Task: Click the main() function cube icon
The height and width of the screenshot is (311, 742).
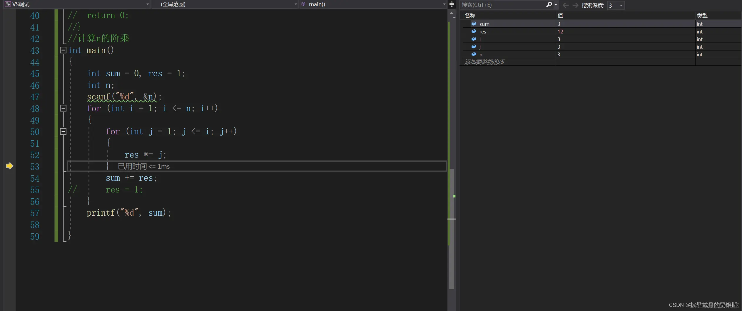Action: pyautogui.click(x=303, y=4)
